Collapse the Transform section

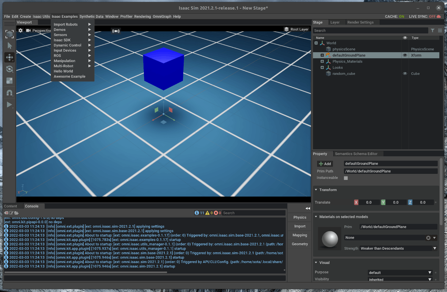click(316, 190)
